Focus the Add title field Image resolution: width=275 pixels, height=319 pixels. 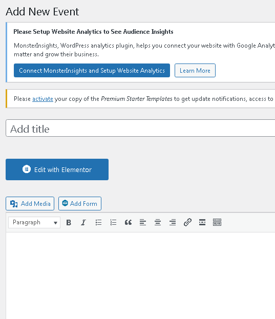pyautogui.click(x=140, y=128)
